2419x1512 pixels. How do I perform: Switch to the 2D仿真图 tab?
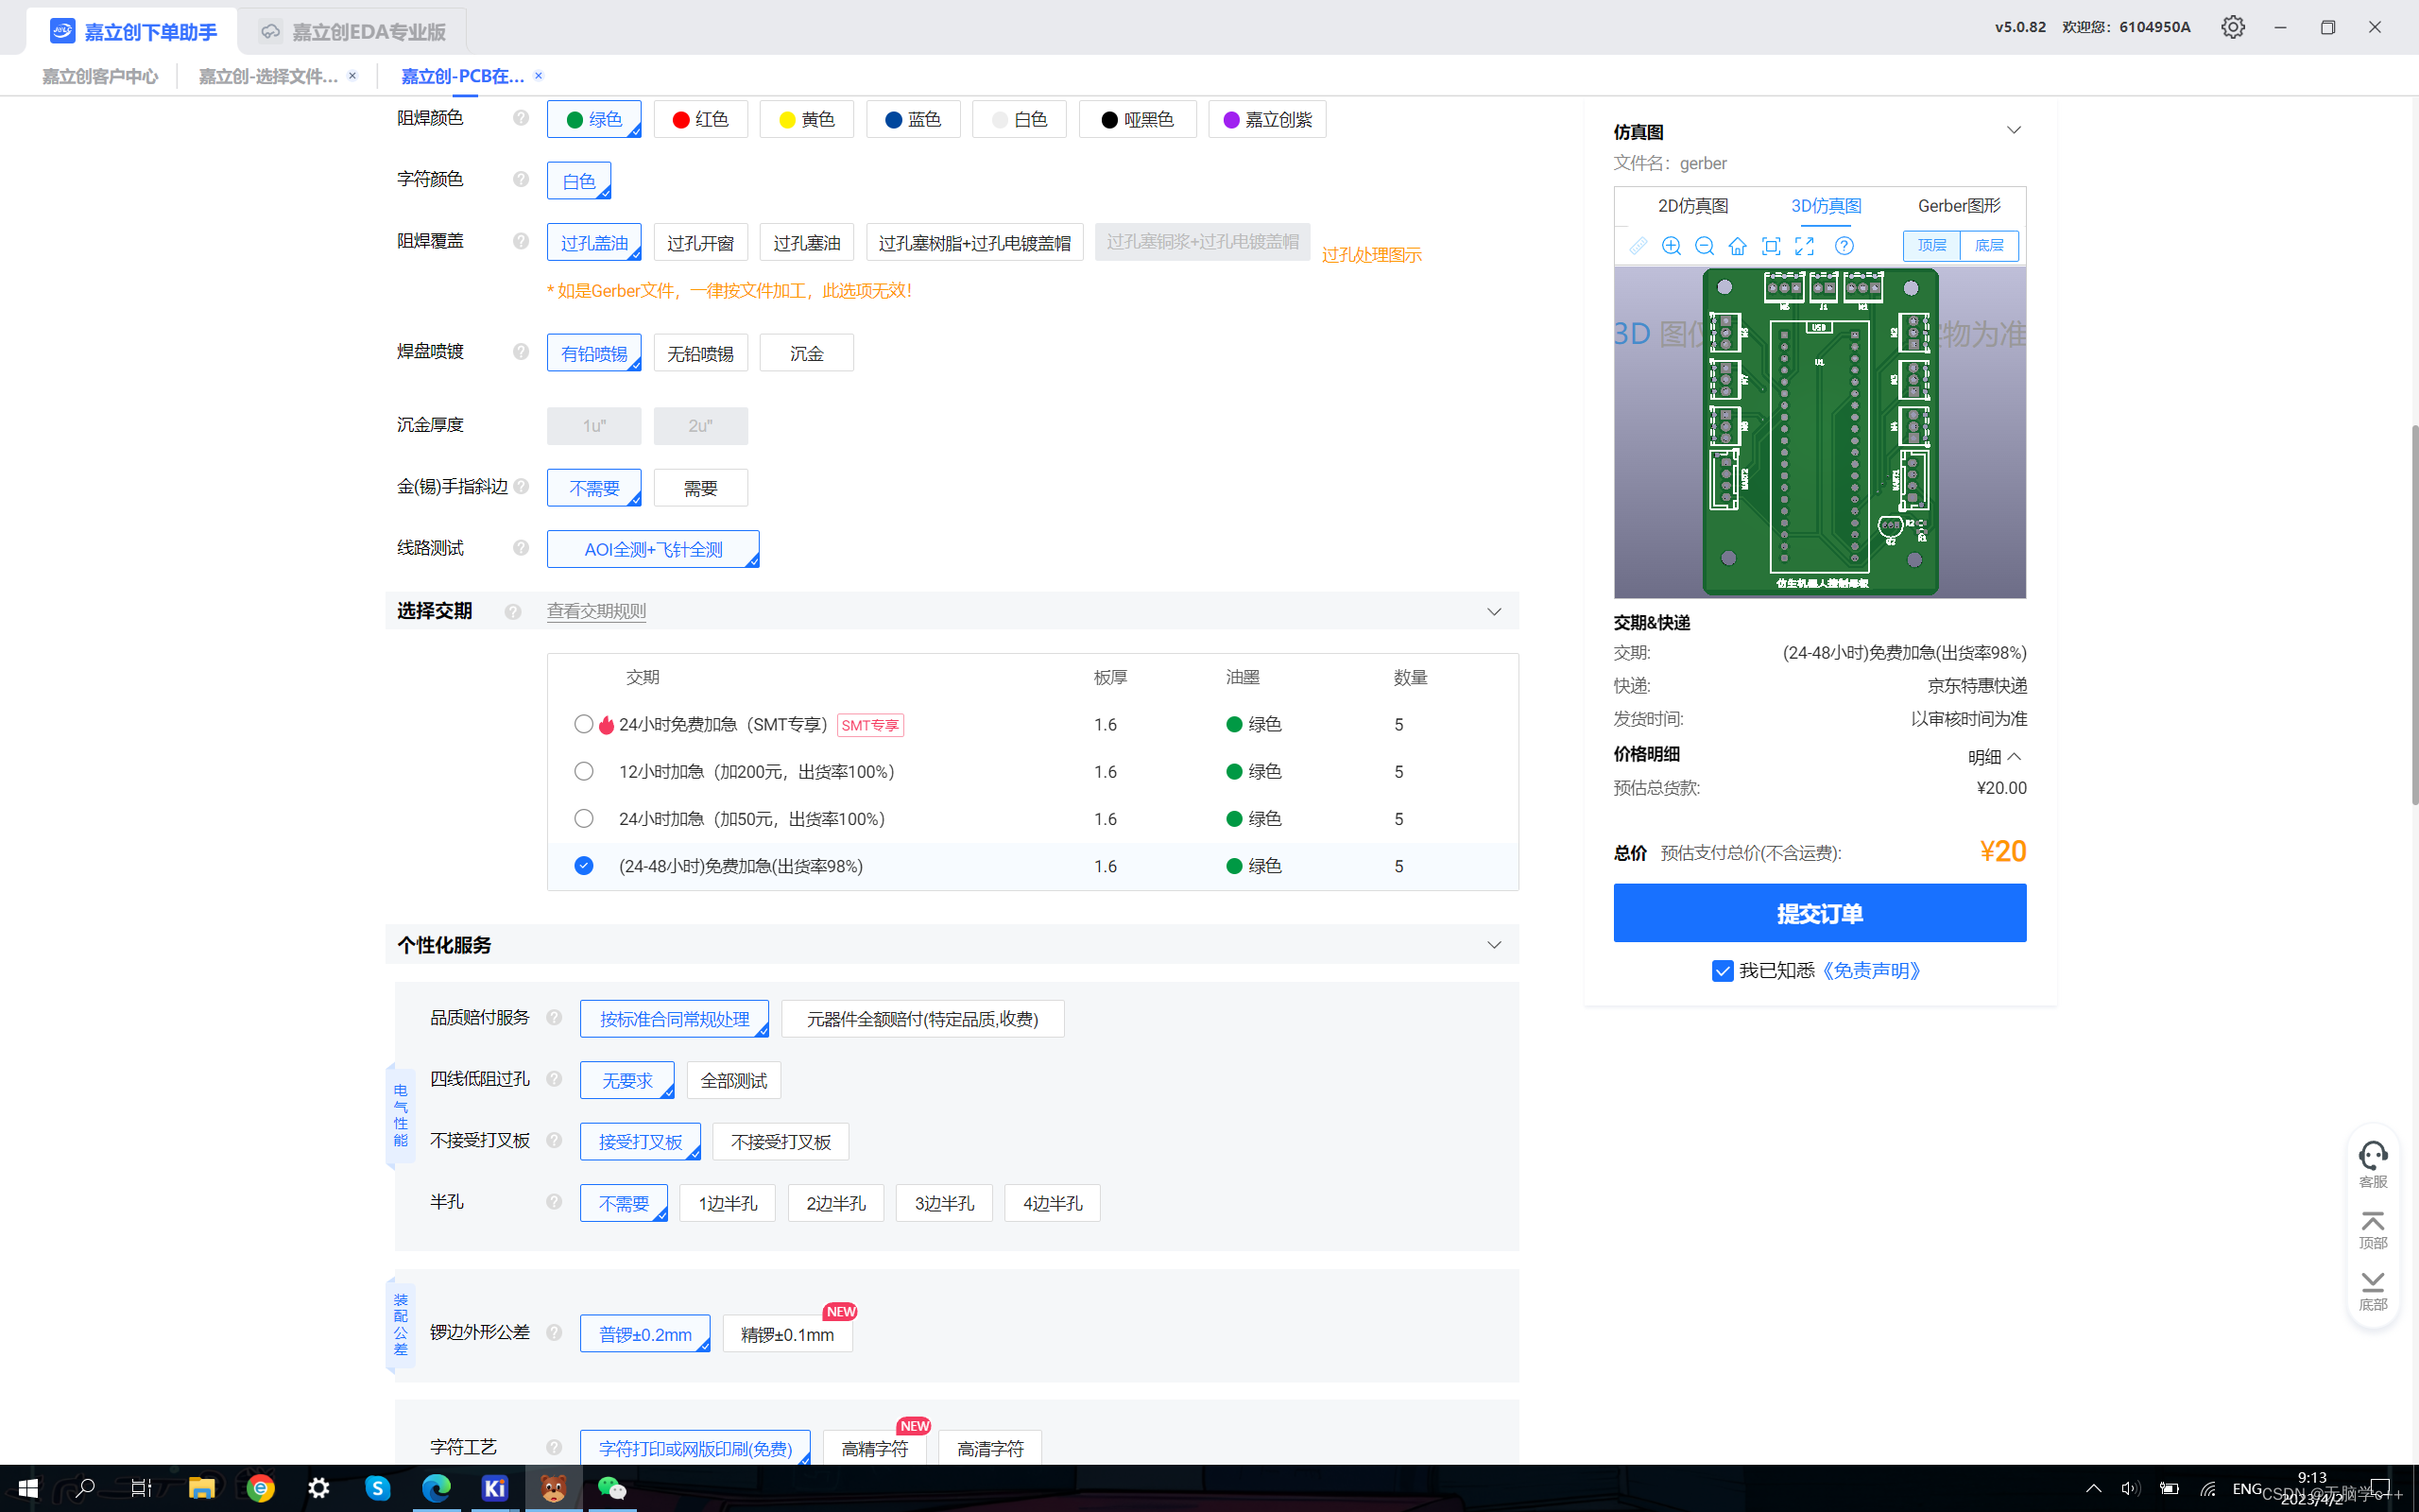point(1693,206)
